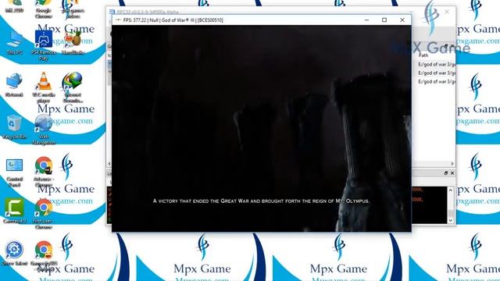Click the log panel scroll down arrow
This screenshot has height=281, width=500.
(x=451, y=220)
